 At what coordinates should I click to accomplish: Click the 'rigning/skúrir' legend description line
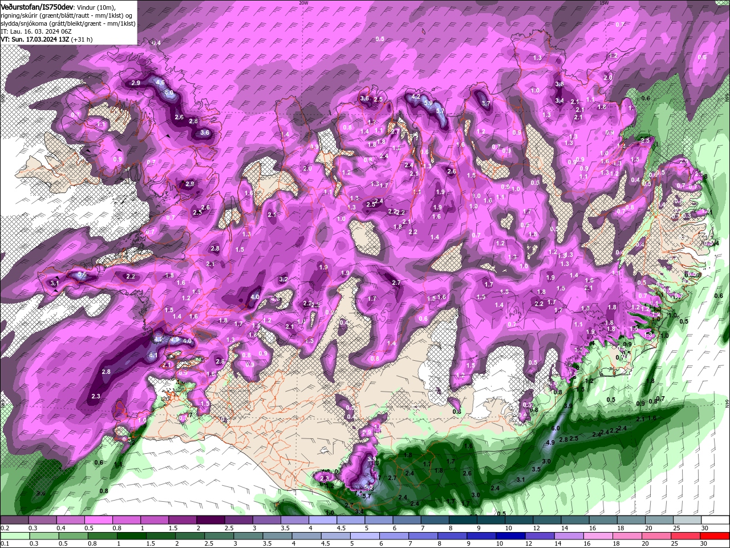pyautogui.click(x=67, y=15)
